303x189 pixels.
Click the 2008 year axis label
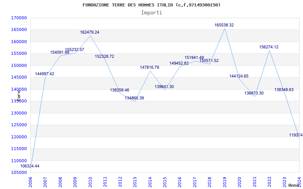[60, 182]
